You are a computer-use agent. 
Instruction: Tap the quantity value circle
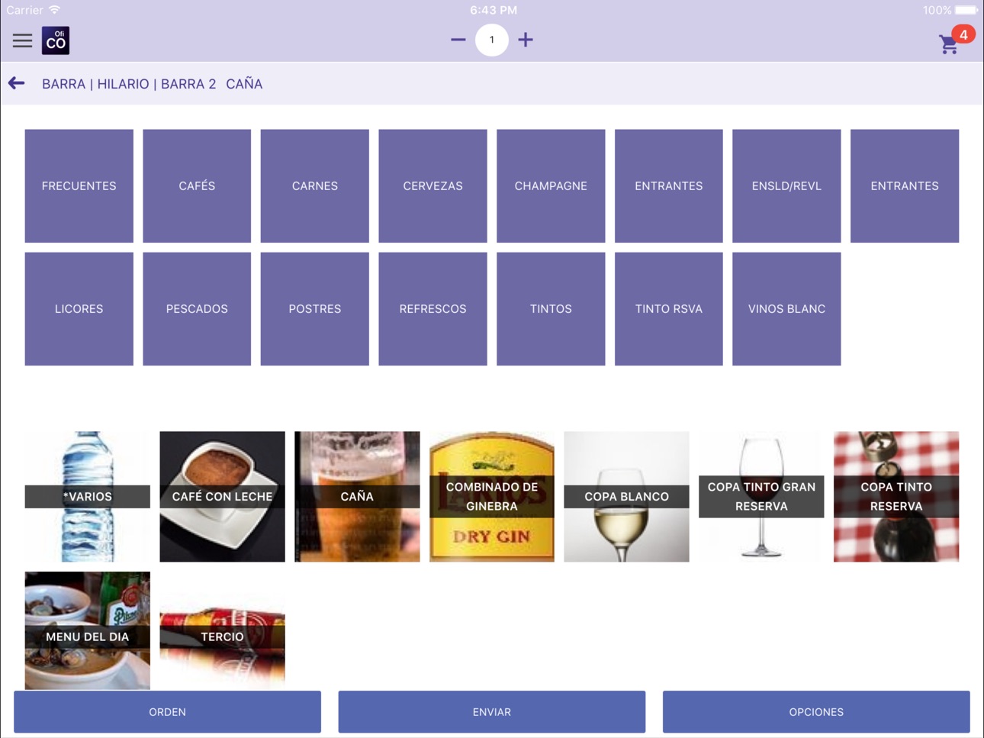[492, 40]
